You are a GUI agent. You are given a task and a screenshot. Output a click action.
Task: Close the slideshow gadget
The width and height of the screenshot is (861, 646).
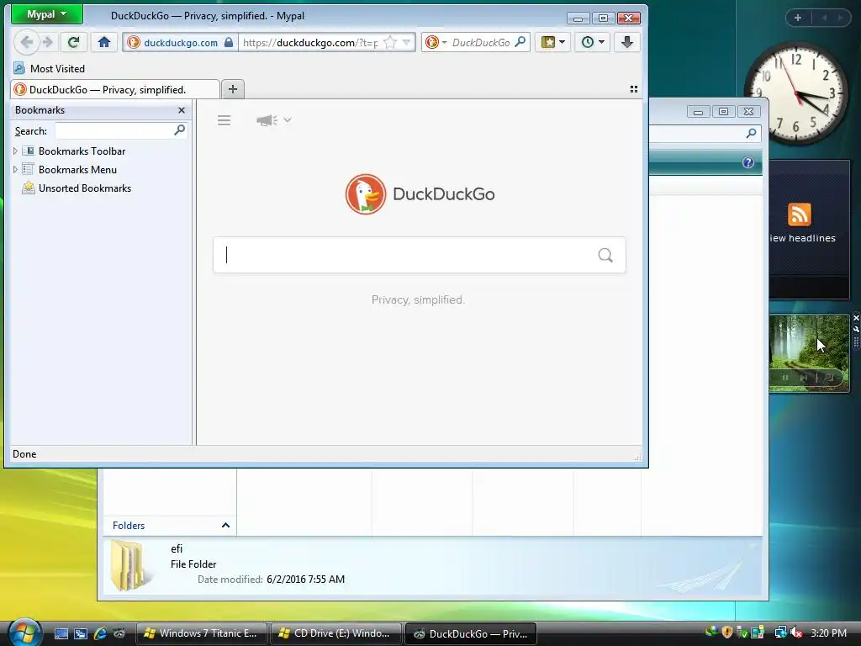click(x=855, y=318)
